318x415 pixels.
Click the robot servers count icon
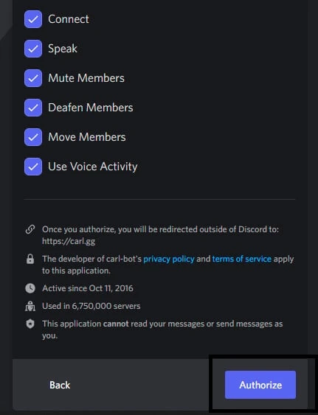pos(30,306)
